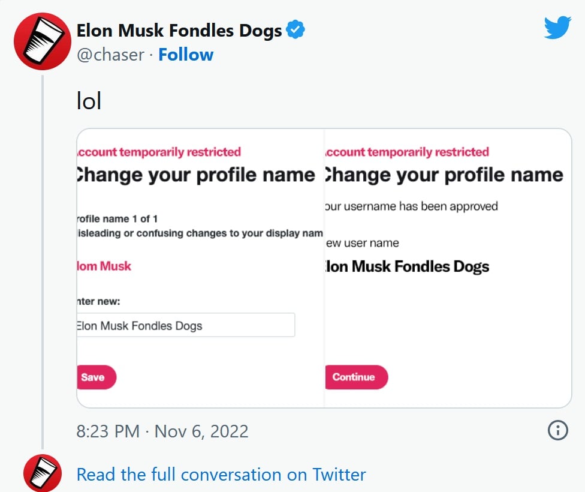The image size is (585, 492).
Task: Read the full conversation on Twitter
Action: pyautogui.click(x=221, y=475)
